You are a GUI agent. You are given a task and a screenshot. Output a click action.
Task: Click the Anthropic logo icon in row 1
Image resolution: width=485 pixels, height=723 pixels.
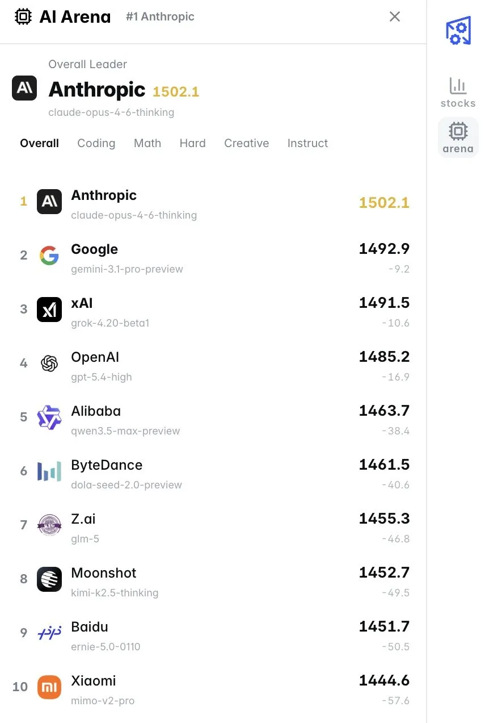pyautogui.click(x=49, y=202)
